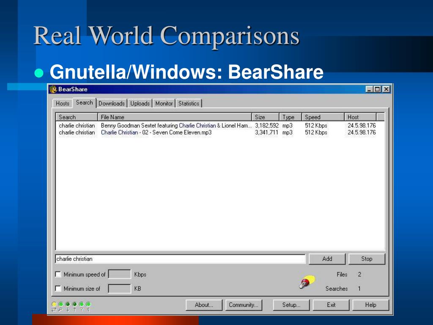Sort results by the Speed column header
This screenshot has height=325, width=433.
click(x=323, y=117)
